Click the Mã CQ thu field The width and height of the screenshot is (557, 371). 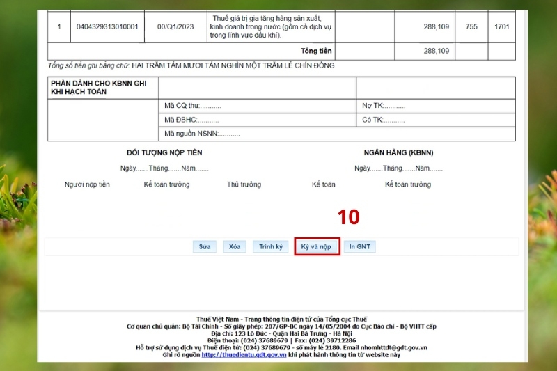(257, 106)
